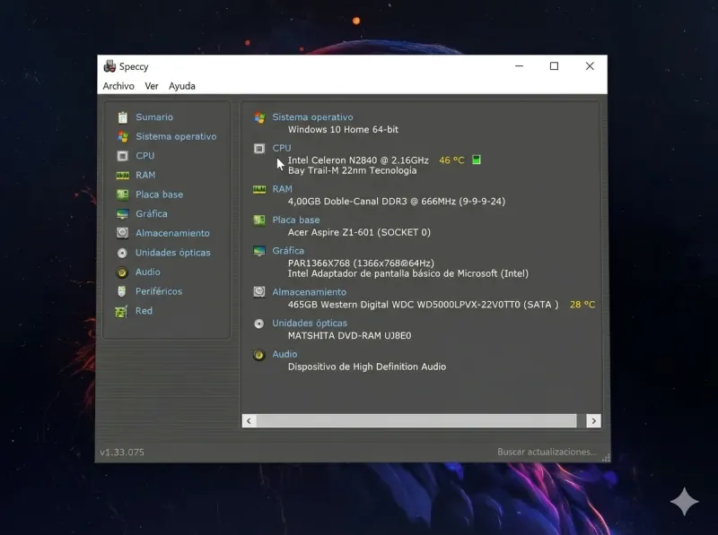The width and height of the screenshot is (718, 535).
Task: Click the Red network icon in sidebar
Action: tap(121, 311)
